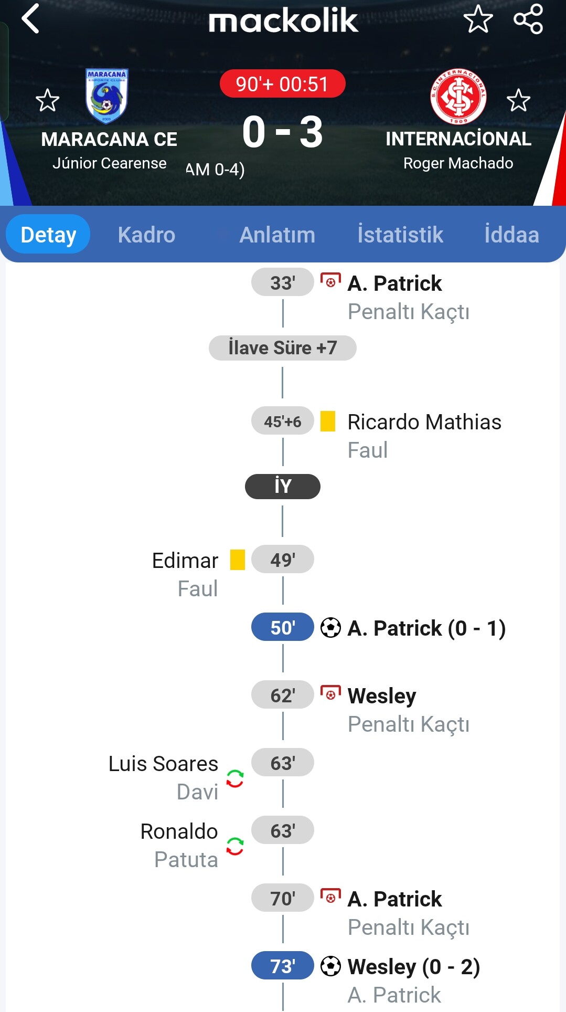Viewport: 566px width, 1012px height.
Task: Go back with the top-left arrow
Action: [x=30, y=19]
